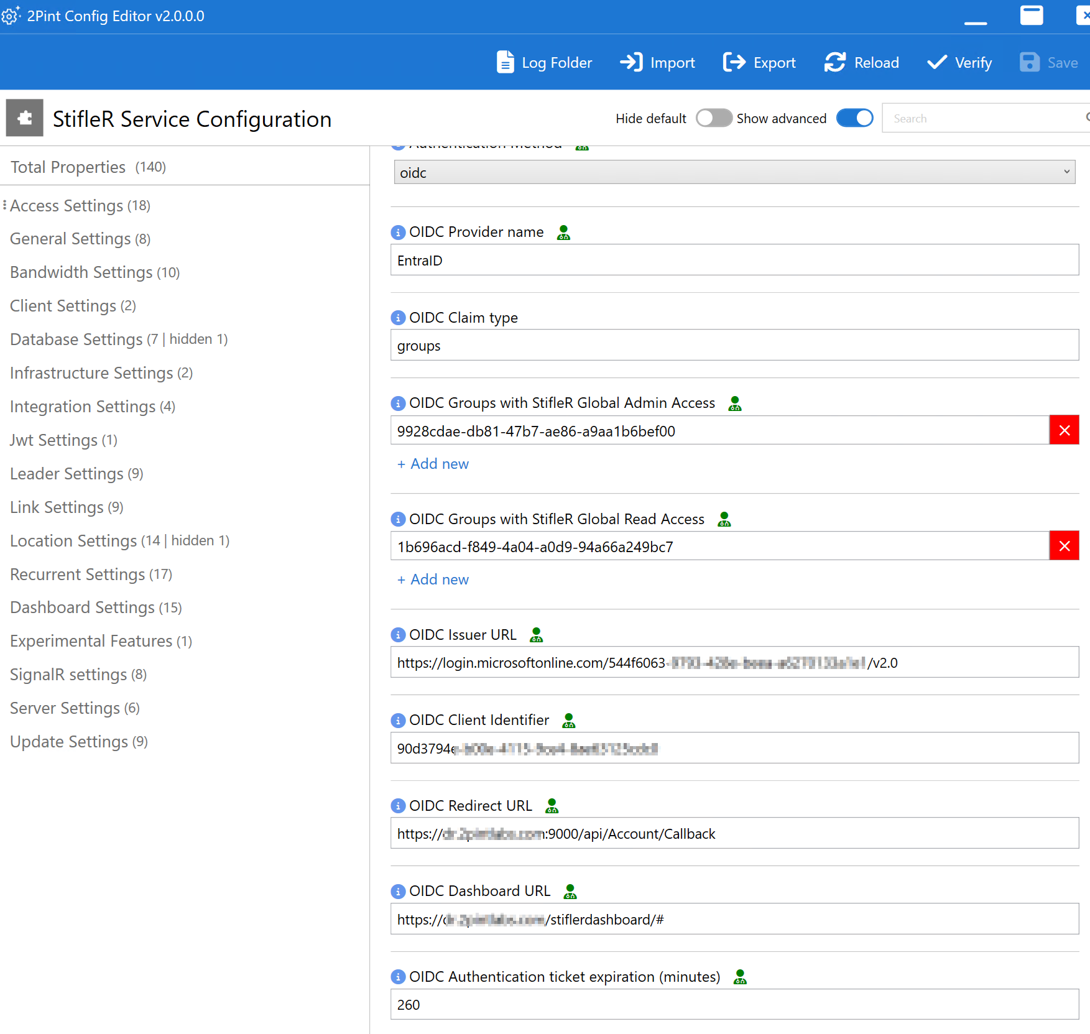This screenshot has height=1034, width=1090.
Task: Add new Global Read Access group
Action: coord(433,579)
